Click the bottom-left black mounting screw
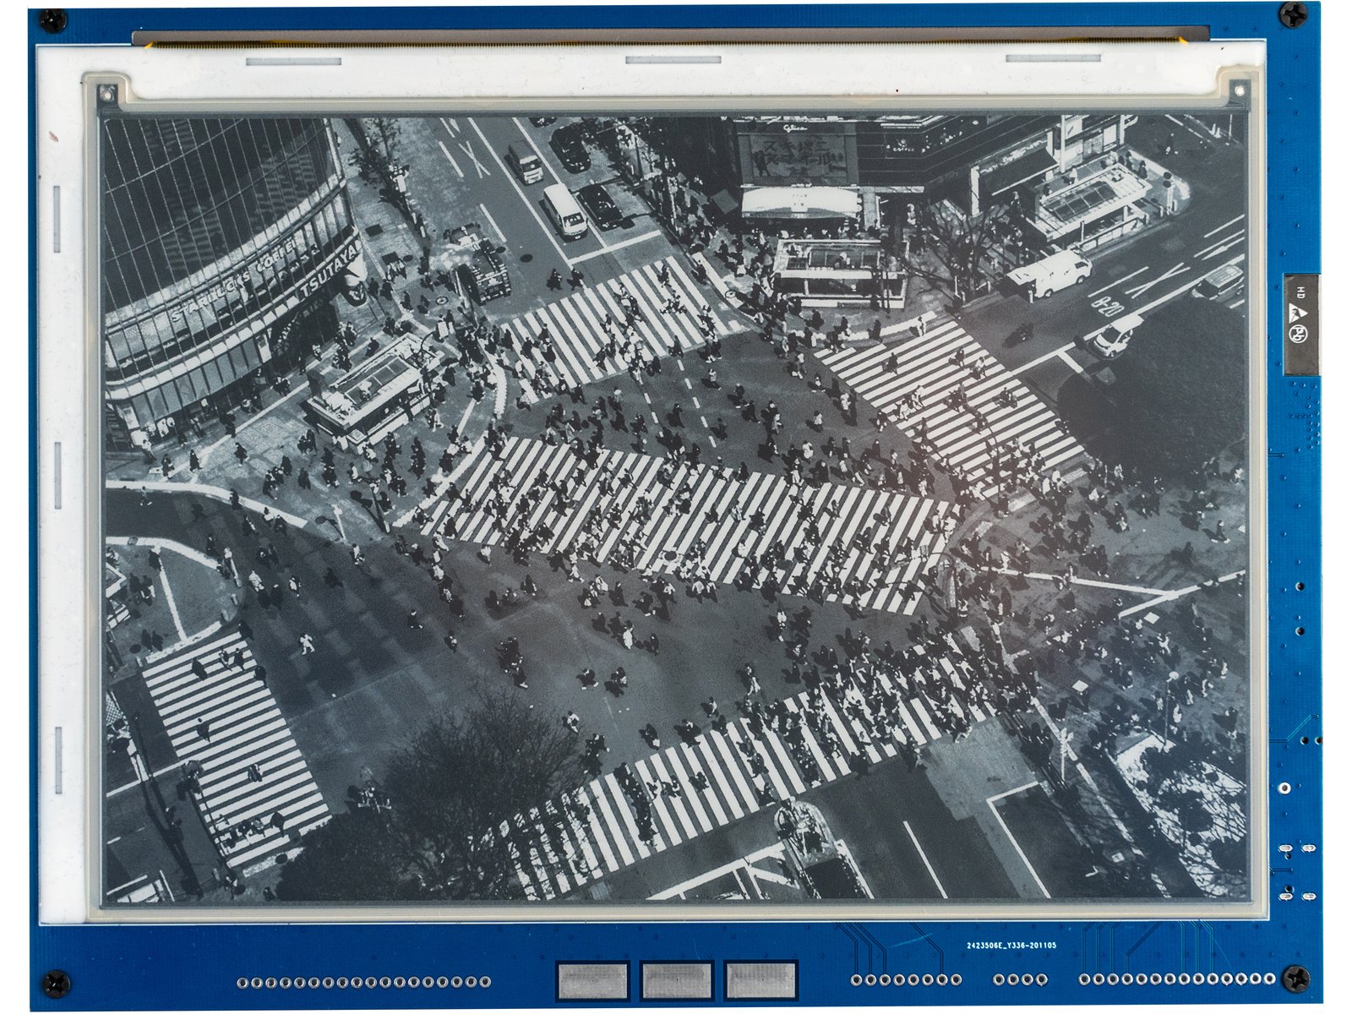Image resolution: width=1352 pixels, height=1014 pixels. (x=56, y=983)
